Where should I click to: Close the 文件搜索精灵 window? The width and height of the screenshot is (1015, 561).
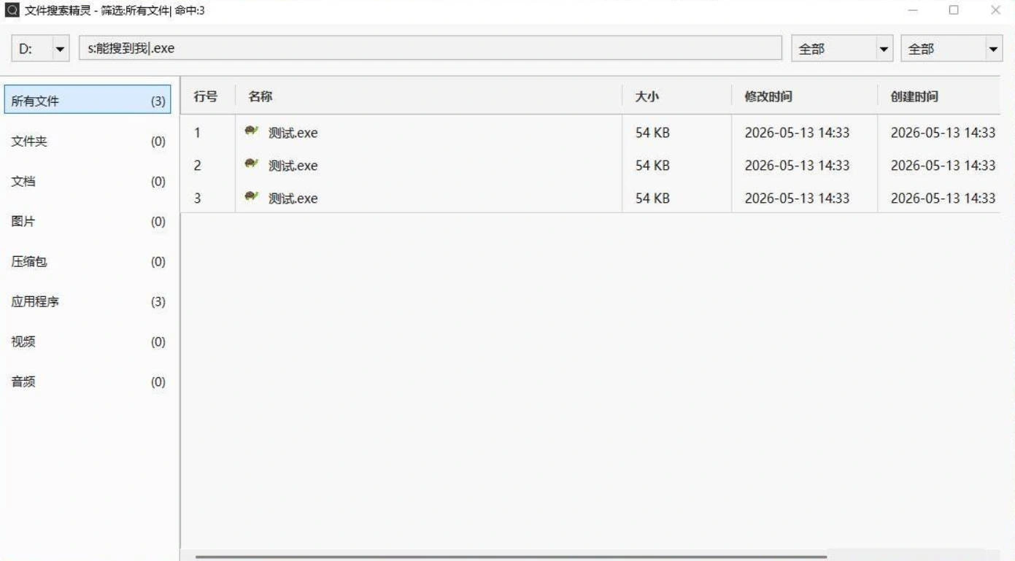pyautogui.click(x=995, y=10)
